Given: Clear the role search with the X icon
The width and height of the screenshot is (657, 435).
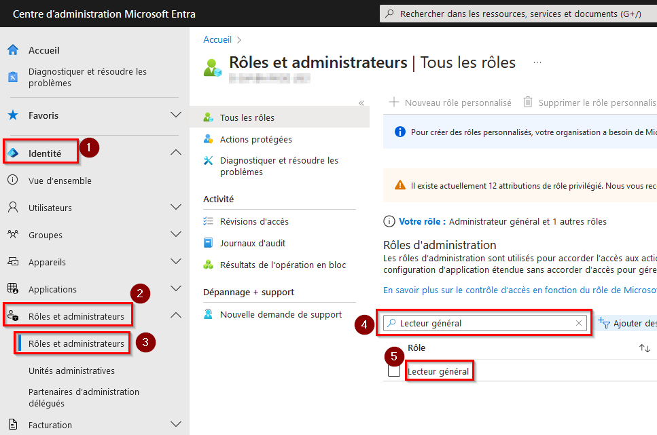Looking at the screenshot, I should pos(579,323).
